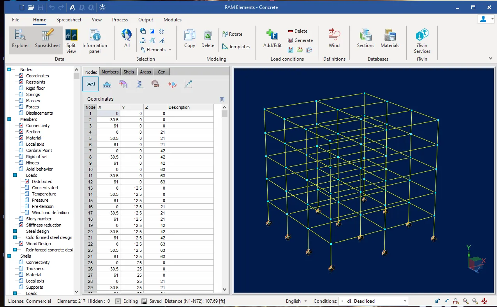Click the zoom in magnifier in status bar
The width and height of the screenshot is (497, 307).
point(465,301)
